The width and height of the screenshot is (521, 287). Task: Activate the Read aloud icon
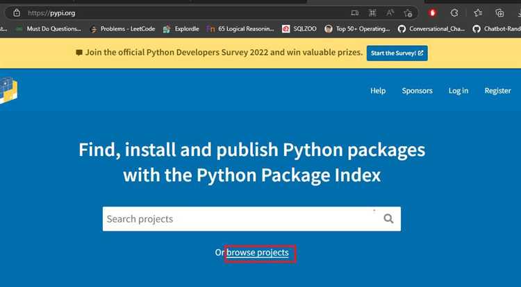390,13
